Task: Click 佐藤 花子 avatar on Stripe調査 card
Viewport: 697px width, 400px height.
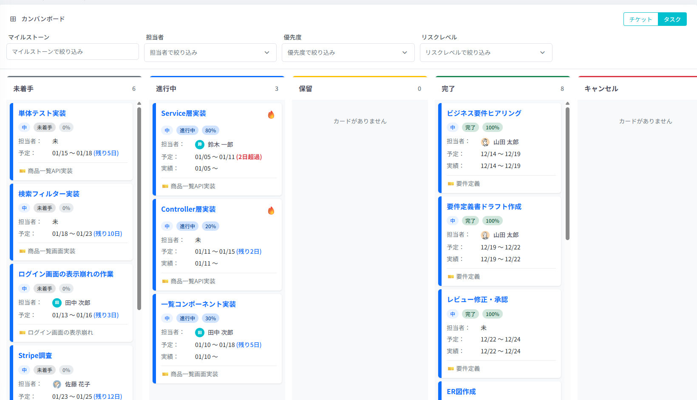Action: pyautogui.click(x=57, y=384)
